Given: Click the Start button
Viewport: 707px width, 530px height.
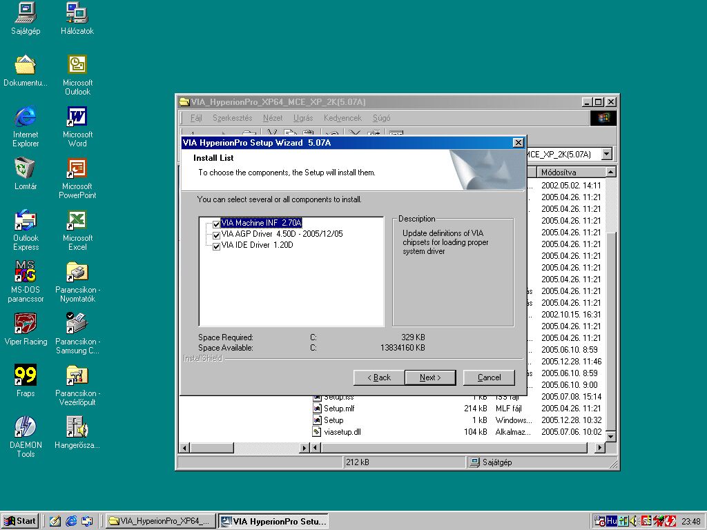Looking at the screenshot, I should pyautogui.click(x=20, y=521).
